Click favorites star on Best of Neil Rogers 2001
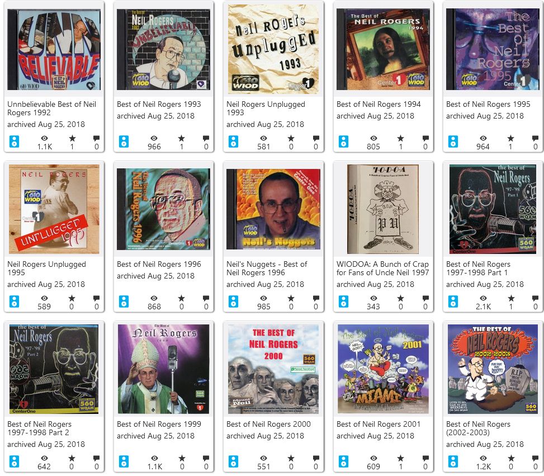The image size is (544, 476). (x=401, y=458)
